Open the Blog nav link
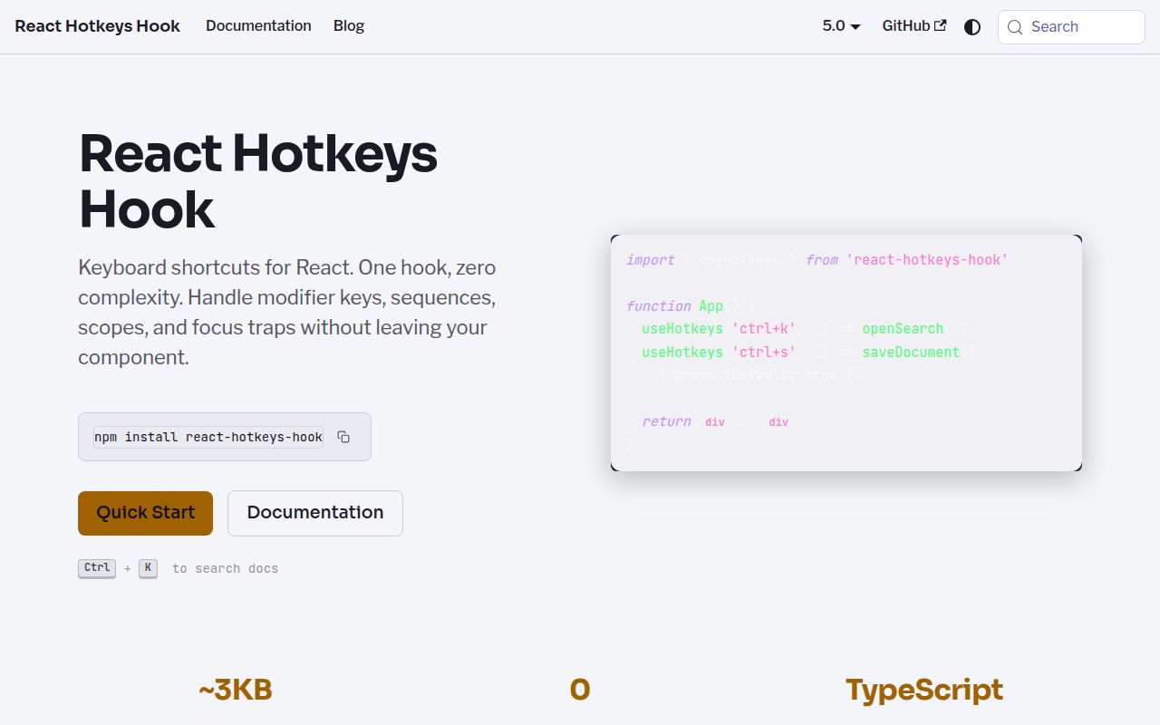The image size is (1160, 725). [349, 26]
